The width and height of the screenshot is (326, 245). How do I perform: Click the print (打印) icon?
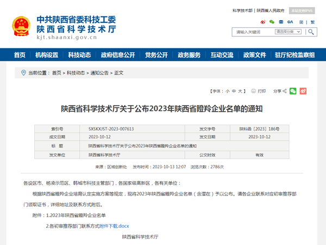(254, 91)
